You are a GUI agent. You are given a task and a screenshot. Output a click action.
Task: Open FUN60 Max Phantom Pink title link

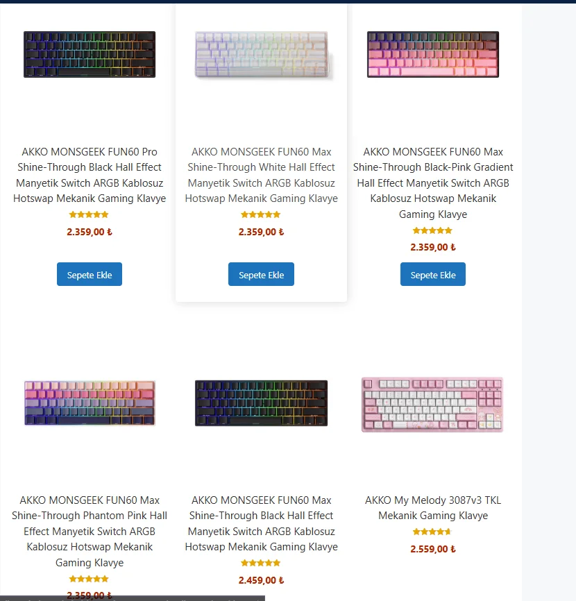90,531
